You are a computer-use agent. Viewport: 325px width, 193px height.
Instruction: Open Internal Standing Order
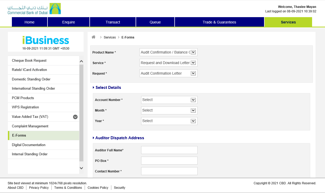pyautogui.click(x=44, y=154)
